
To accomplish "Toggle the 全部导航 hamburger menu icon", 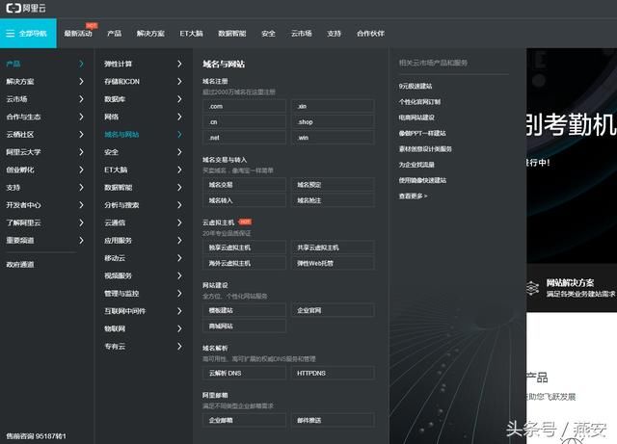I will click(x=11, y=33).
